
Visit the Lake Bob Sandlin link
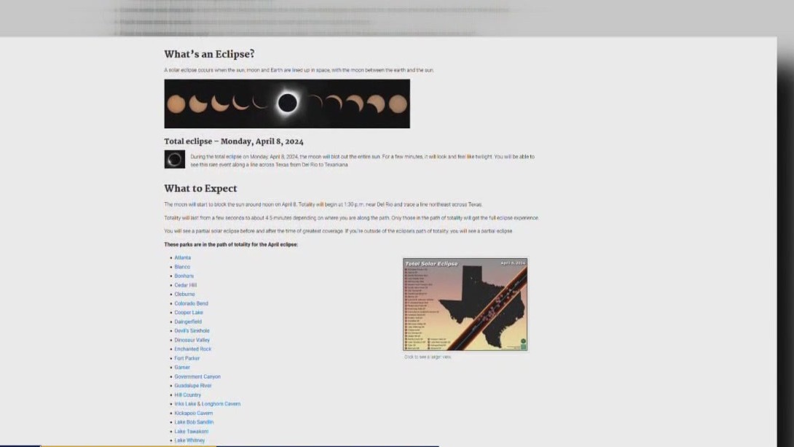pos(194,422)
